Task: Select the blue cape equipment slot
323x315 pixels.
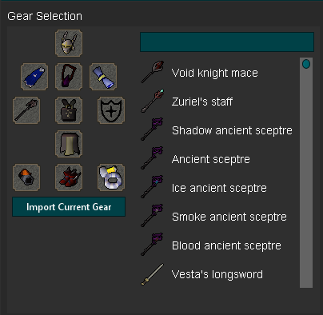Action: [x=34, y=77]
